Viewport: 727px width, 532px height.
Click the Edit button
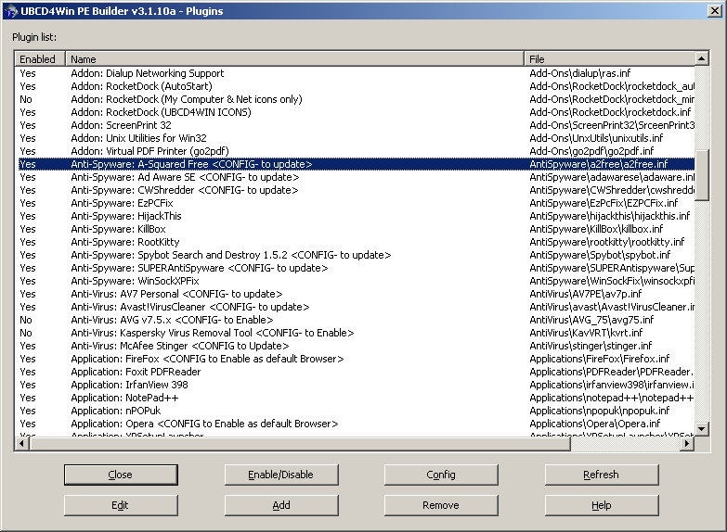(121, 505)
